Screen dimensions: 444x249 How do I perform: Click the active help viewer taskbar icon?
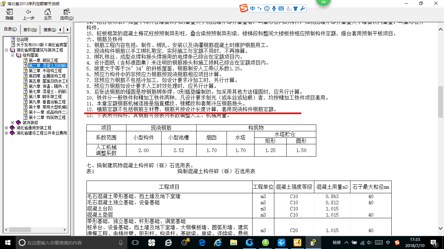pos(313,242)
